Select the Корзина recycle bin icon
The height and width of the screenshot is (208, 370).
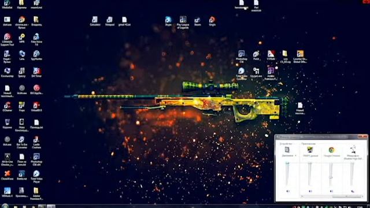click(7, 123)
